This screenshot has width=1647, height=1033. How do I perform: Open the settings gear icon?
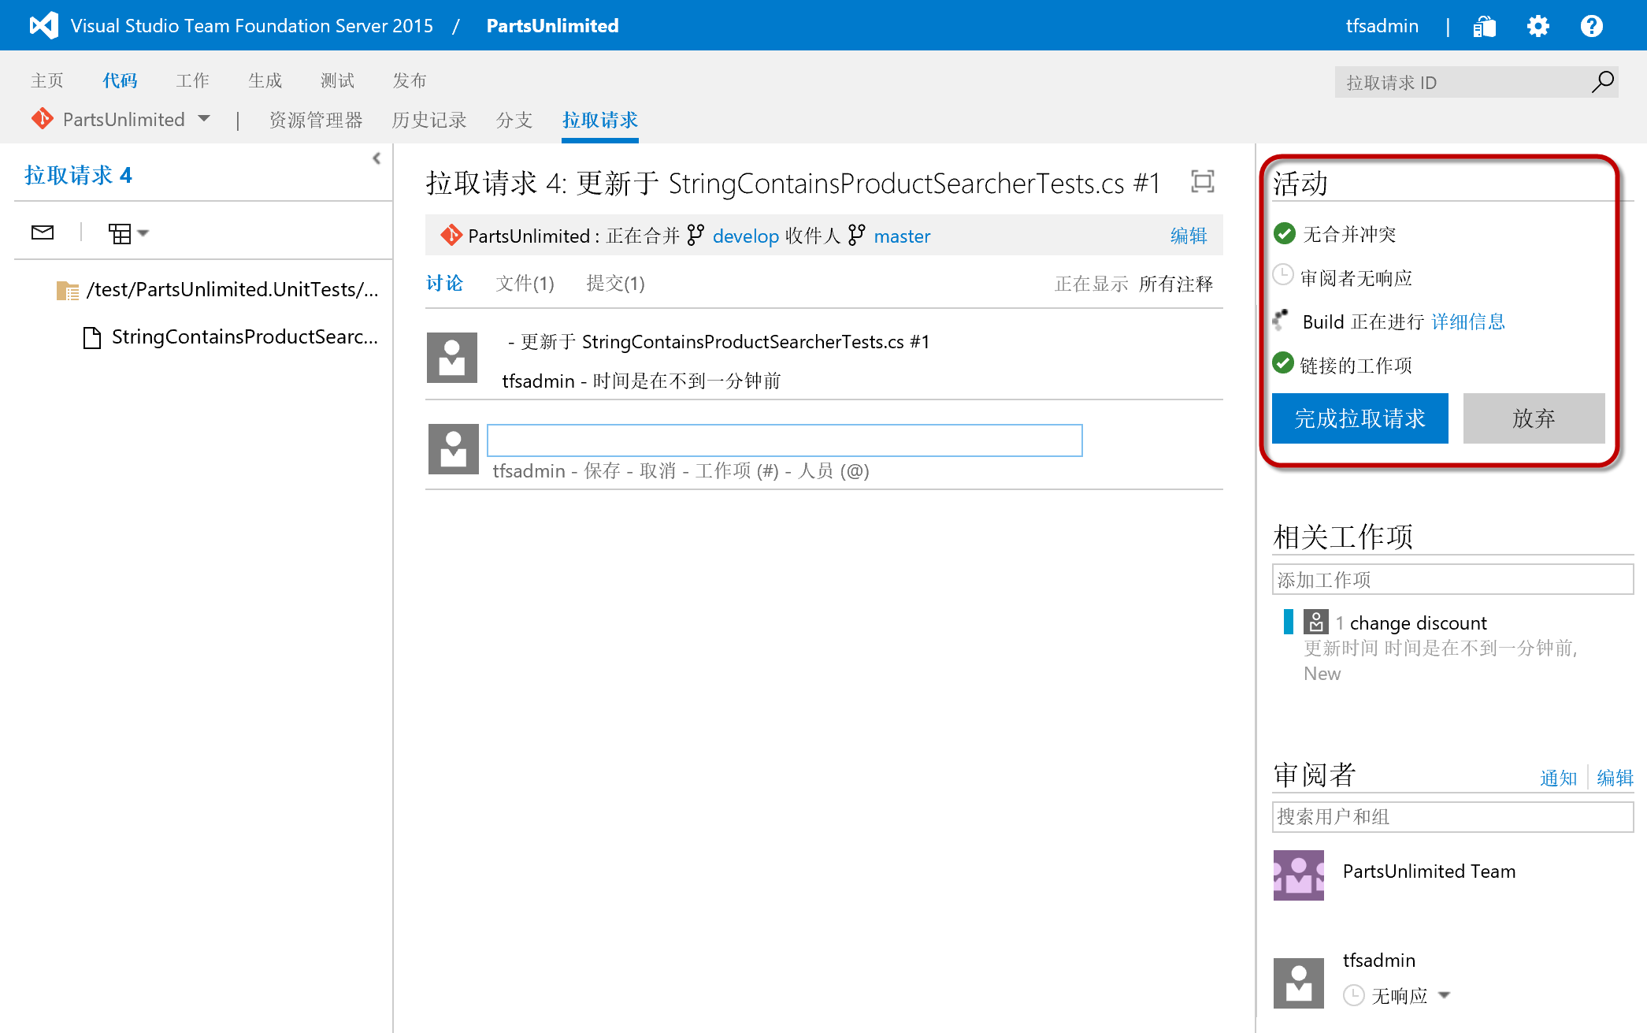tap(1538, 26)
